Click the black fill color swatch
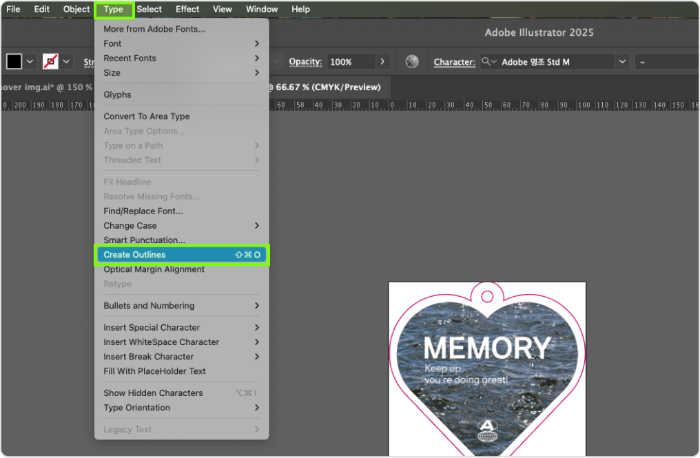 (14, 62)
